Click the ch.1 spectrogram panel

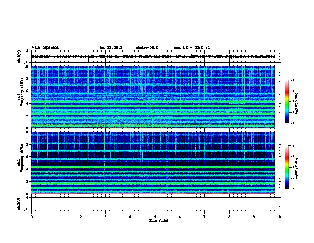153,97
